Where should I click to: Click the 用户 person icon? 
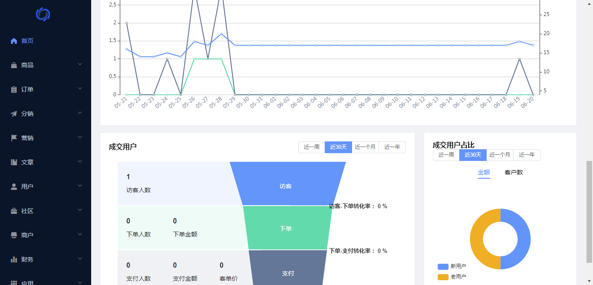pyautogui.click(x=14, y=187)
